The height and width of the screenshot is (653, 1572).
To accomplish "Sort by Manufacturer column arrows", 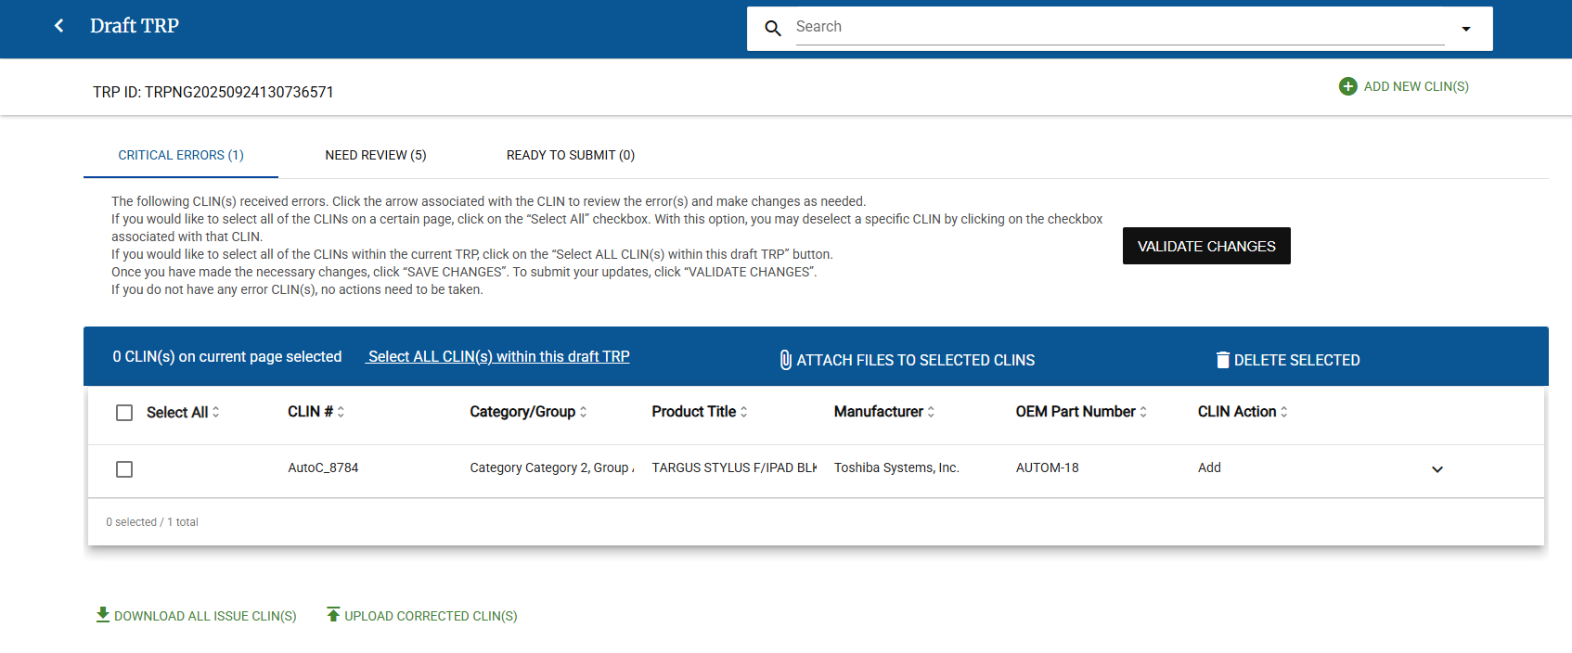I will 931,412.
